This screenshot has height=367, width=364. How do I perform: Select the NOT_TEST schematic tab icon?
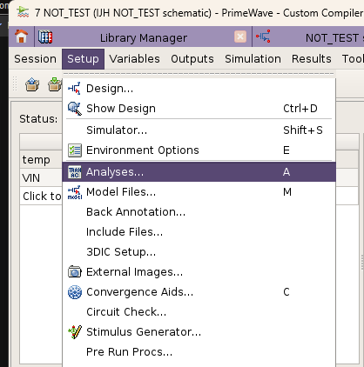point(263,37)
